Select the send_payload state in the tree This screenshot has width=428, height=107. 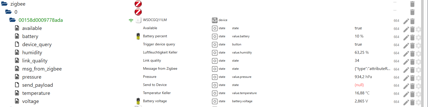click(x=38, y=85)
